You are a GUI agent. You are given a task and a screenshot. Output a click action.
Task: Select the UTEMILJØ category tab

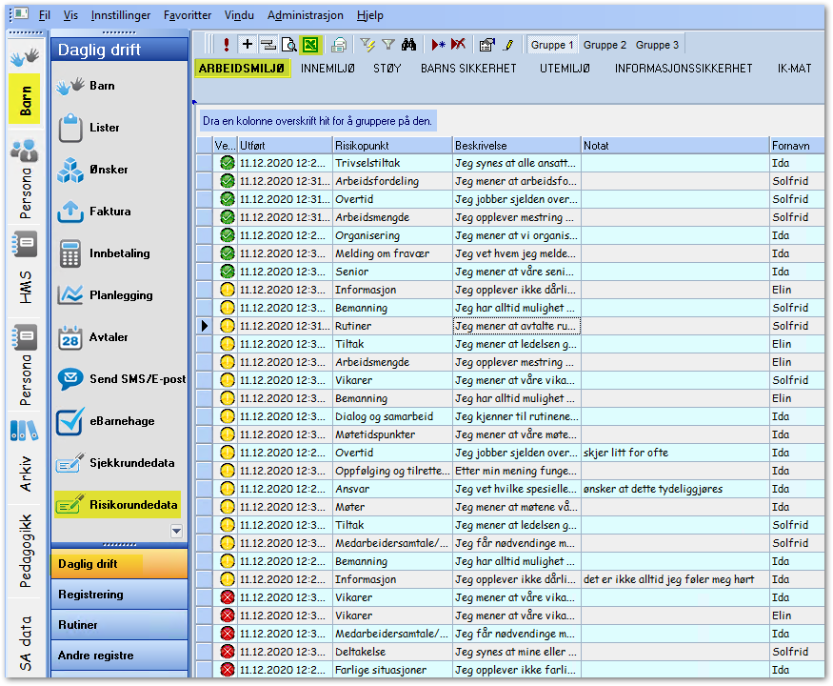[565, 68]
